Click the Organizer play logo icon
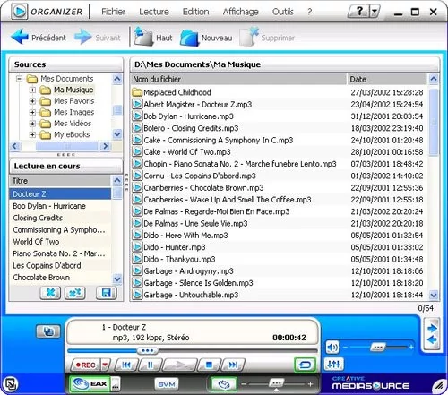 tap(20, 12)
